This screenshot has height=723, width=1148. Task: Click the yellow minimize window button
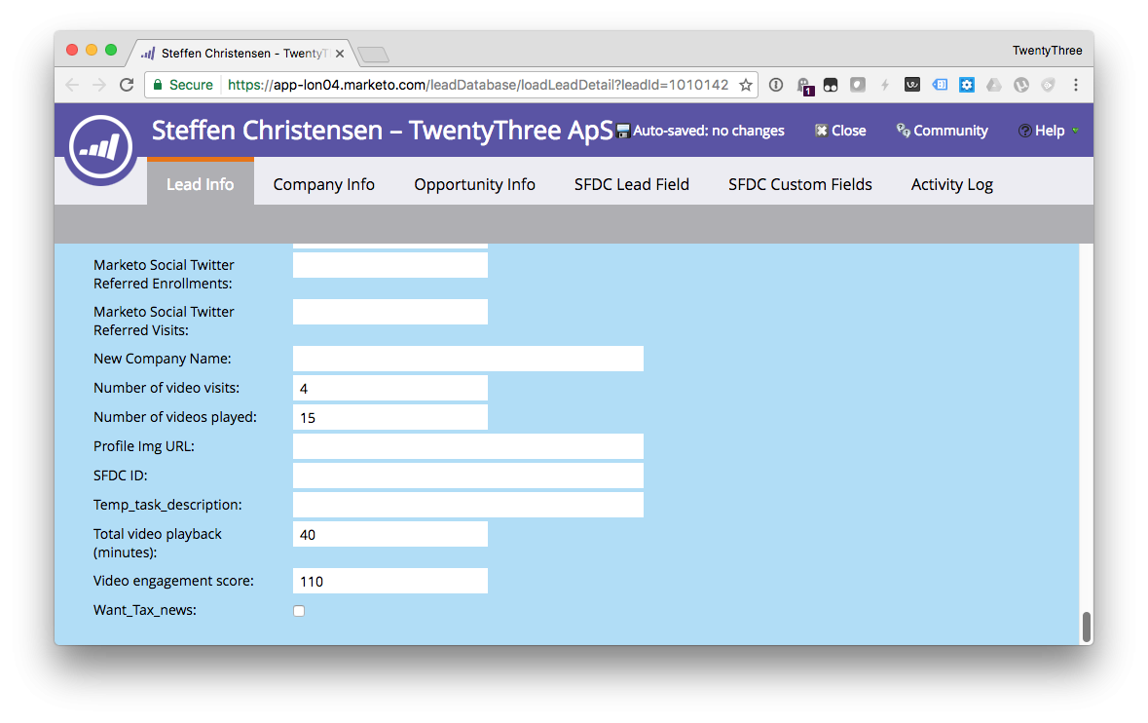click(x=92, y=50)
